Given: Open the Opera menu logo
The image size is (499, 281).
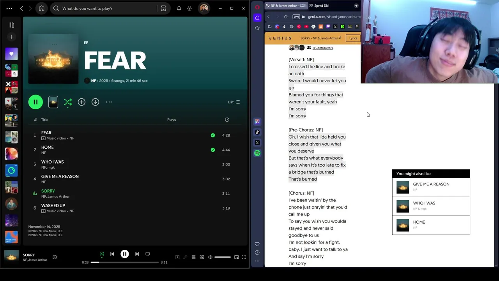Looking at the screenshot, I should pos(257,7).
